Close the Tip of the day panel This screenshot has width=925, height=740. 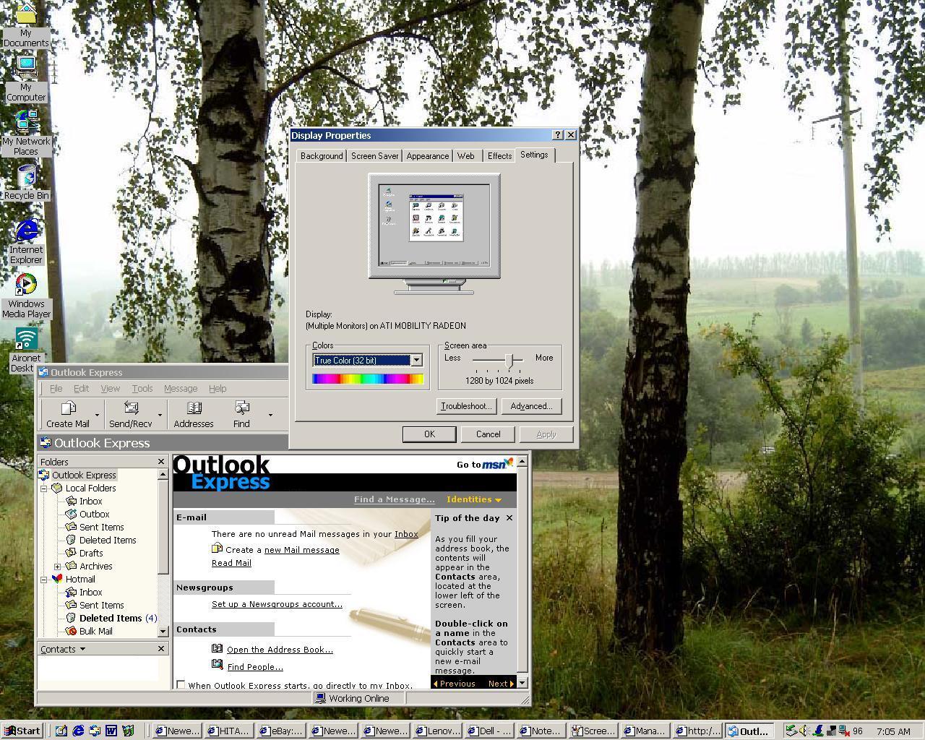click(509, 517)
